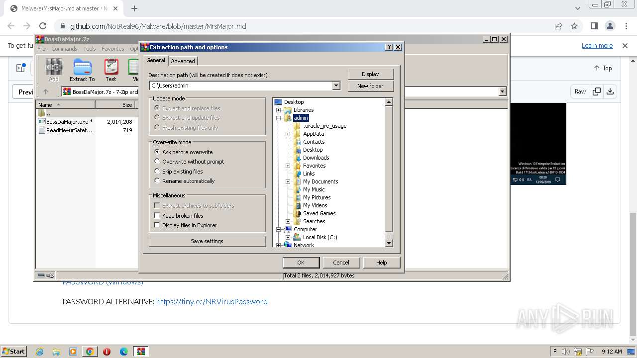The image size is (637, 358).
Task: Click the OK button in extraction dialog
Action: pos(301,263)
